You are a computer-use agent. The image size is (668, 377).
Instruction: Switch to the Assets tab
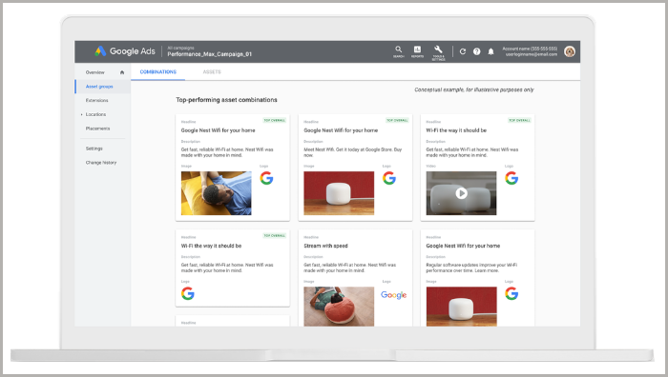tap(212, 71)
